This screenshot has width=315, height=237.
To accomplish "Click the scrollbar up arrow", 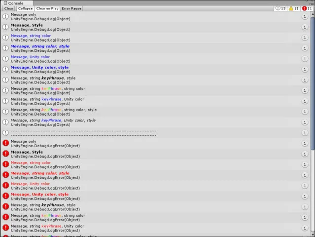I will (x=313, y=14).
